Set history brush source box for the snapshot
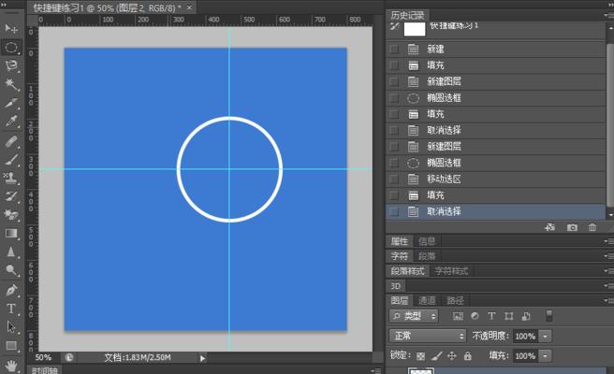Image resolution: width=614 pixels, height=374 pixels. tap(395, 26)
